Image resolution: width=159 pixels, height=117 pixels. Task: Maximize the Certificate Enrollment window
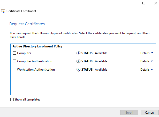pyautogui.click(x=144, y=3)
